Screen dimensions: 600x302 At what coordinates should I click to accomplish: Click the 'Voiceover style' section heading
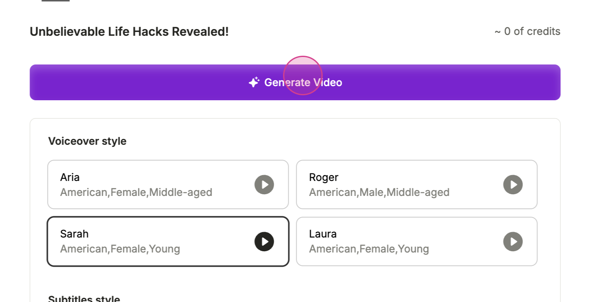[87, 141]
